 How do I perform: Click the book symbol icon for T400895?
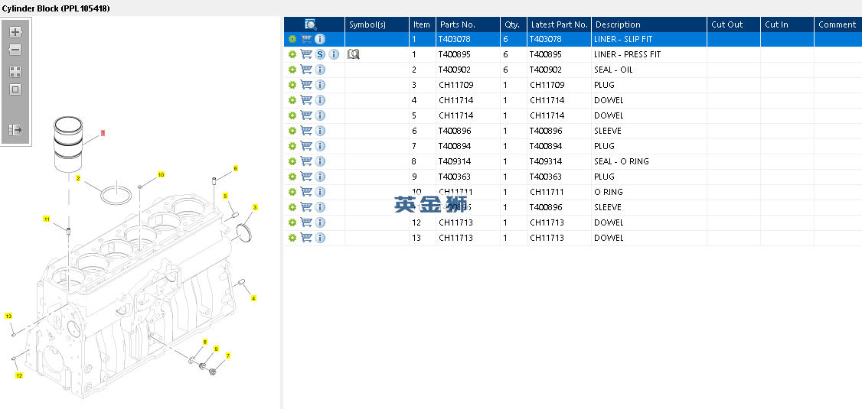point(353,54)
